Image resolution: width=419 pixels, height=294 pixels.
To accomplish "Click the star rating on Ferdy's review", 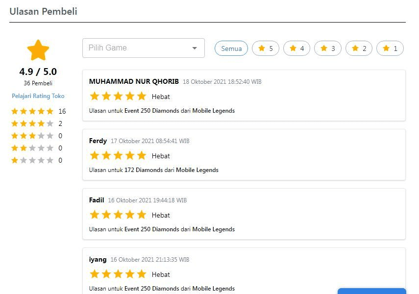I will click(x=118, y=156).
